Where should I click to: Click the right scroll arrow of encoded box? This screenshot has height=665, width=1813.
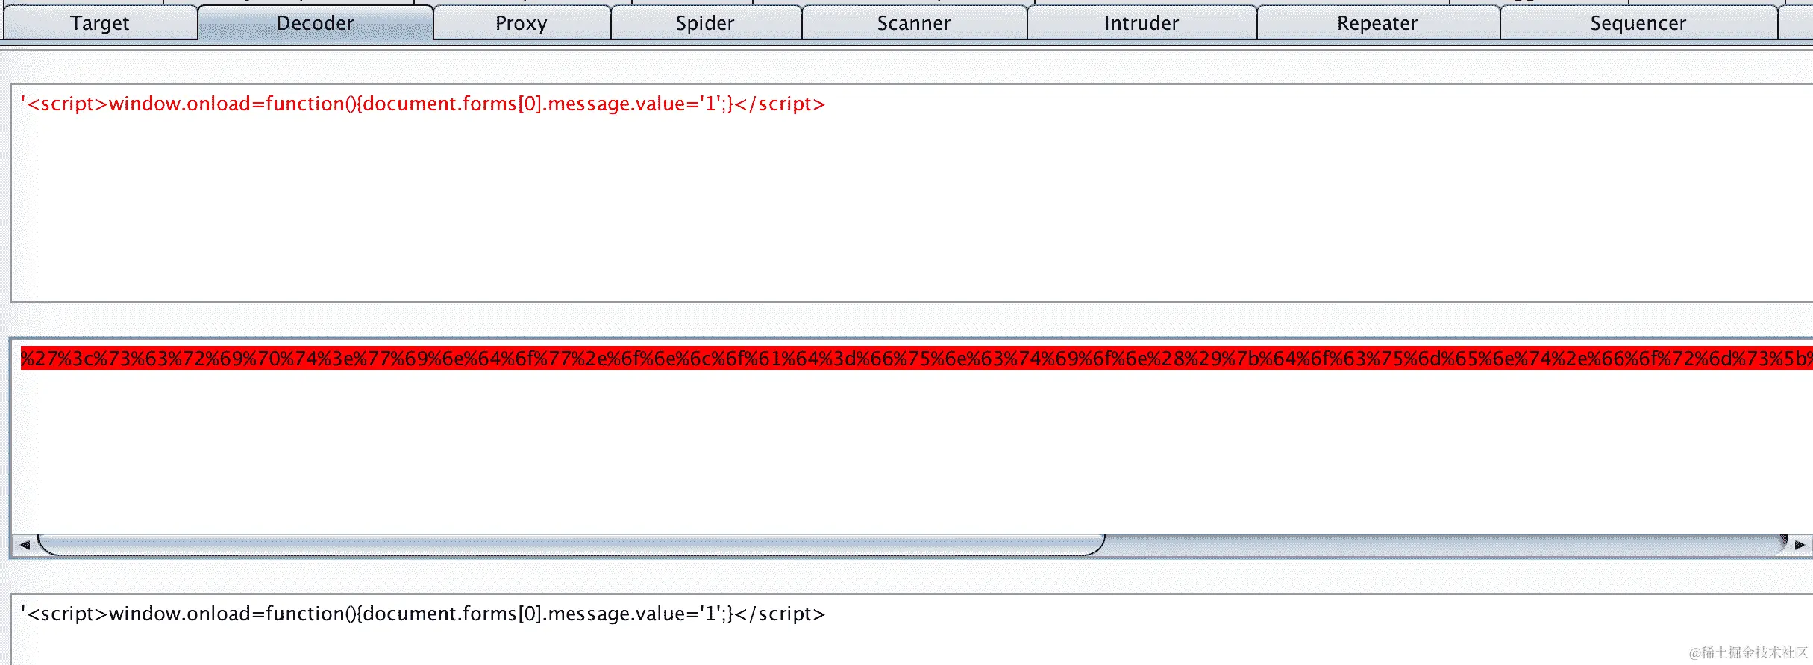(1800, 545)
